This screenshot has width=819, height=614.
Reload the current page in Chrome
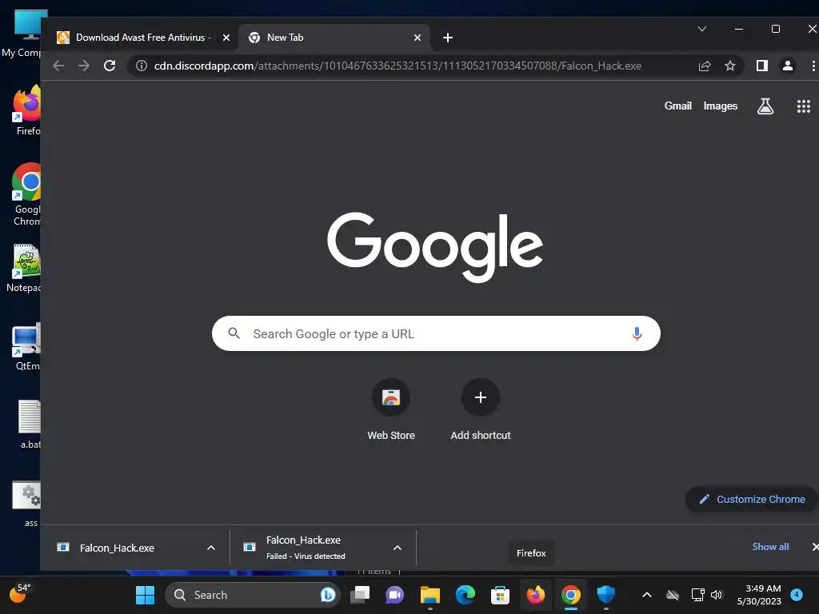[x=109, y=66]
